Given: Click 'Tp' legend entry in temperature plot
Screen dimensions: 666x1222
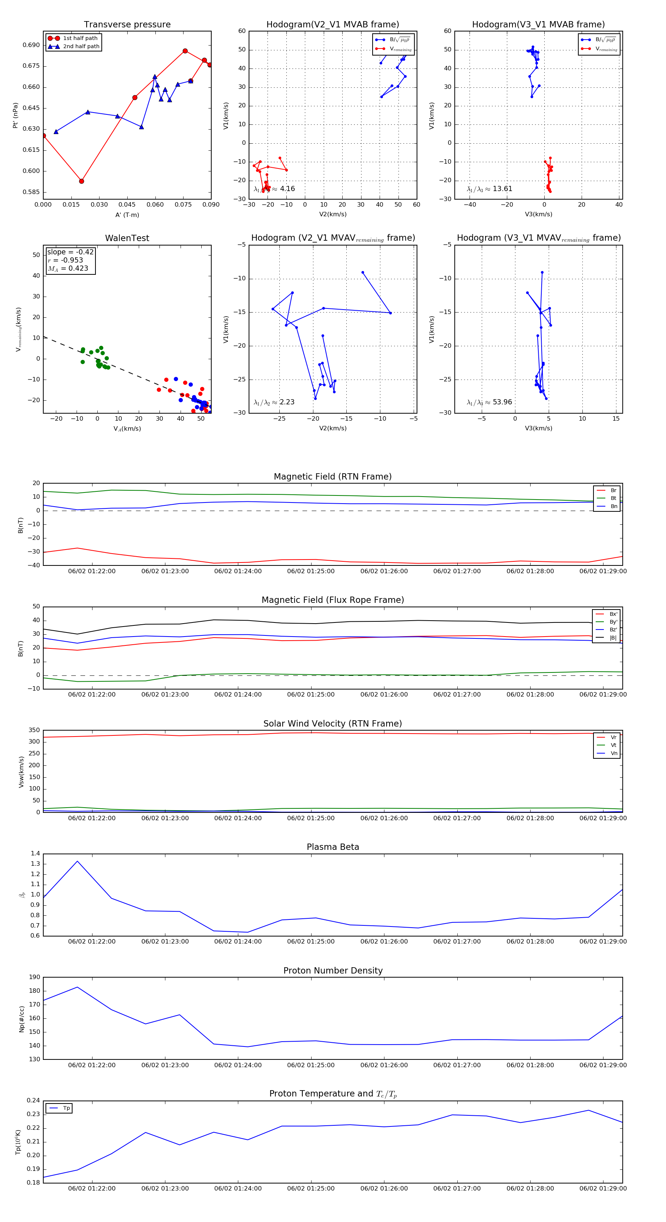Looking at the screenshot, I should 59,1108.
